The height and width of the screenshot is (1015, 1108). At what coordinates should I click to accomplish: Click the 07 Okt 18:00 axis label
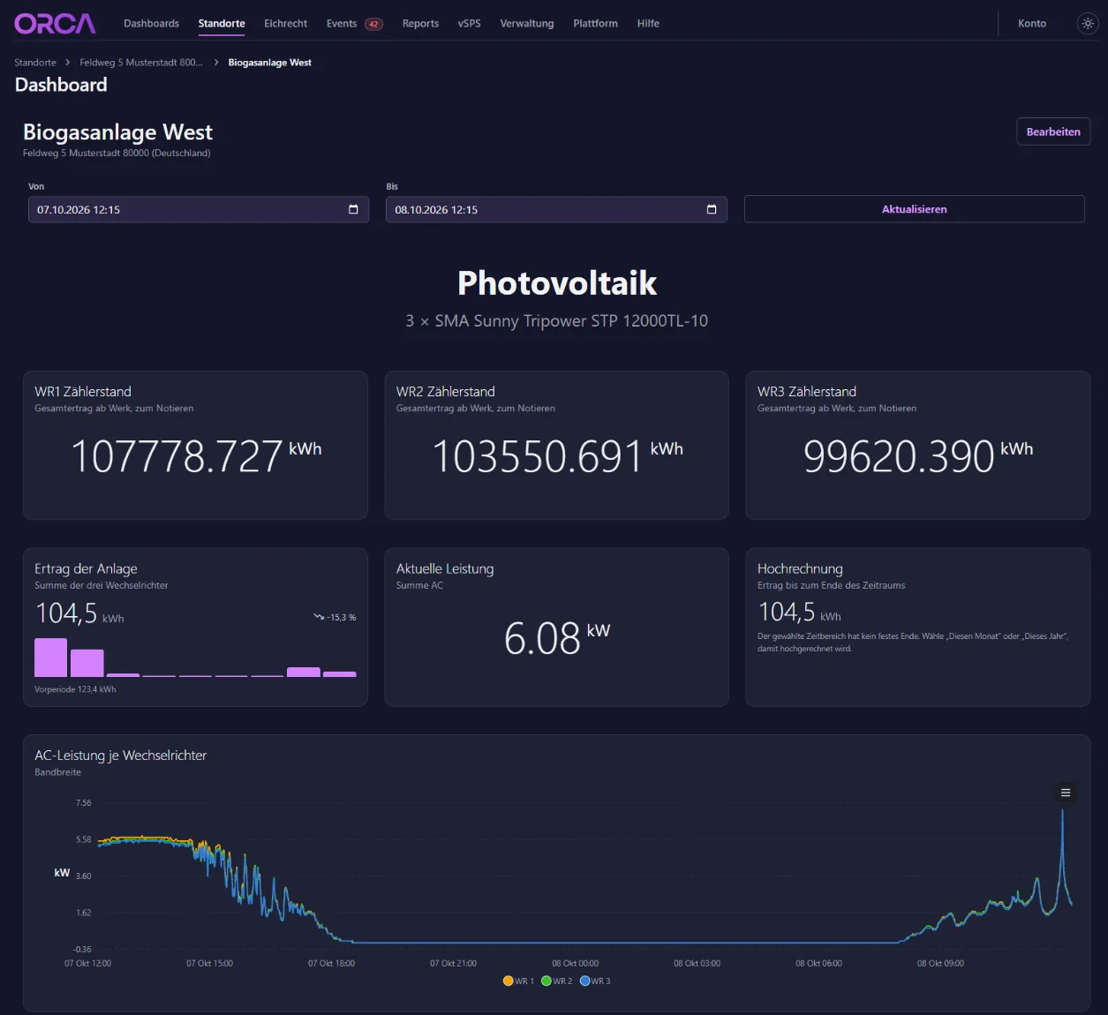(x=331, y=963)
